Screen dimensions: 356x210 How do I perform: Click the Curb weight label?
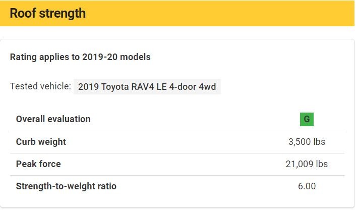(x=41, y=142)
